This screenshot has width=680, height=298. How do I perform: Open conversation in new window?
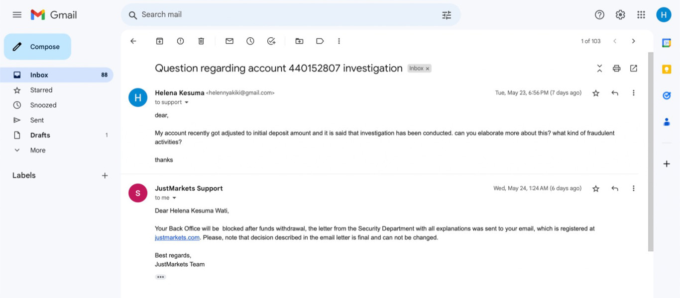click(x=633, y=69)
